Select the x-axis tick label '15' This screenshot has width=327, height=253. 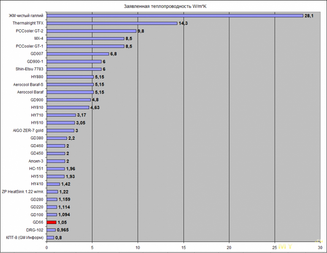click(x=184, y=248)
